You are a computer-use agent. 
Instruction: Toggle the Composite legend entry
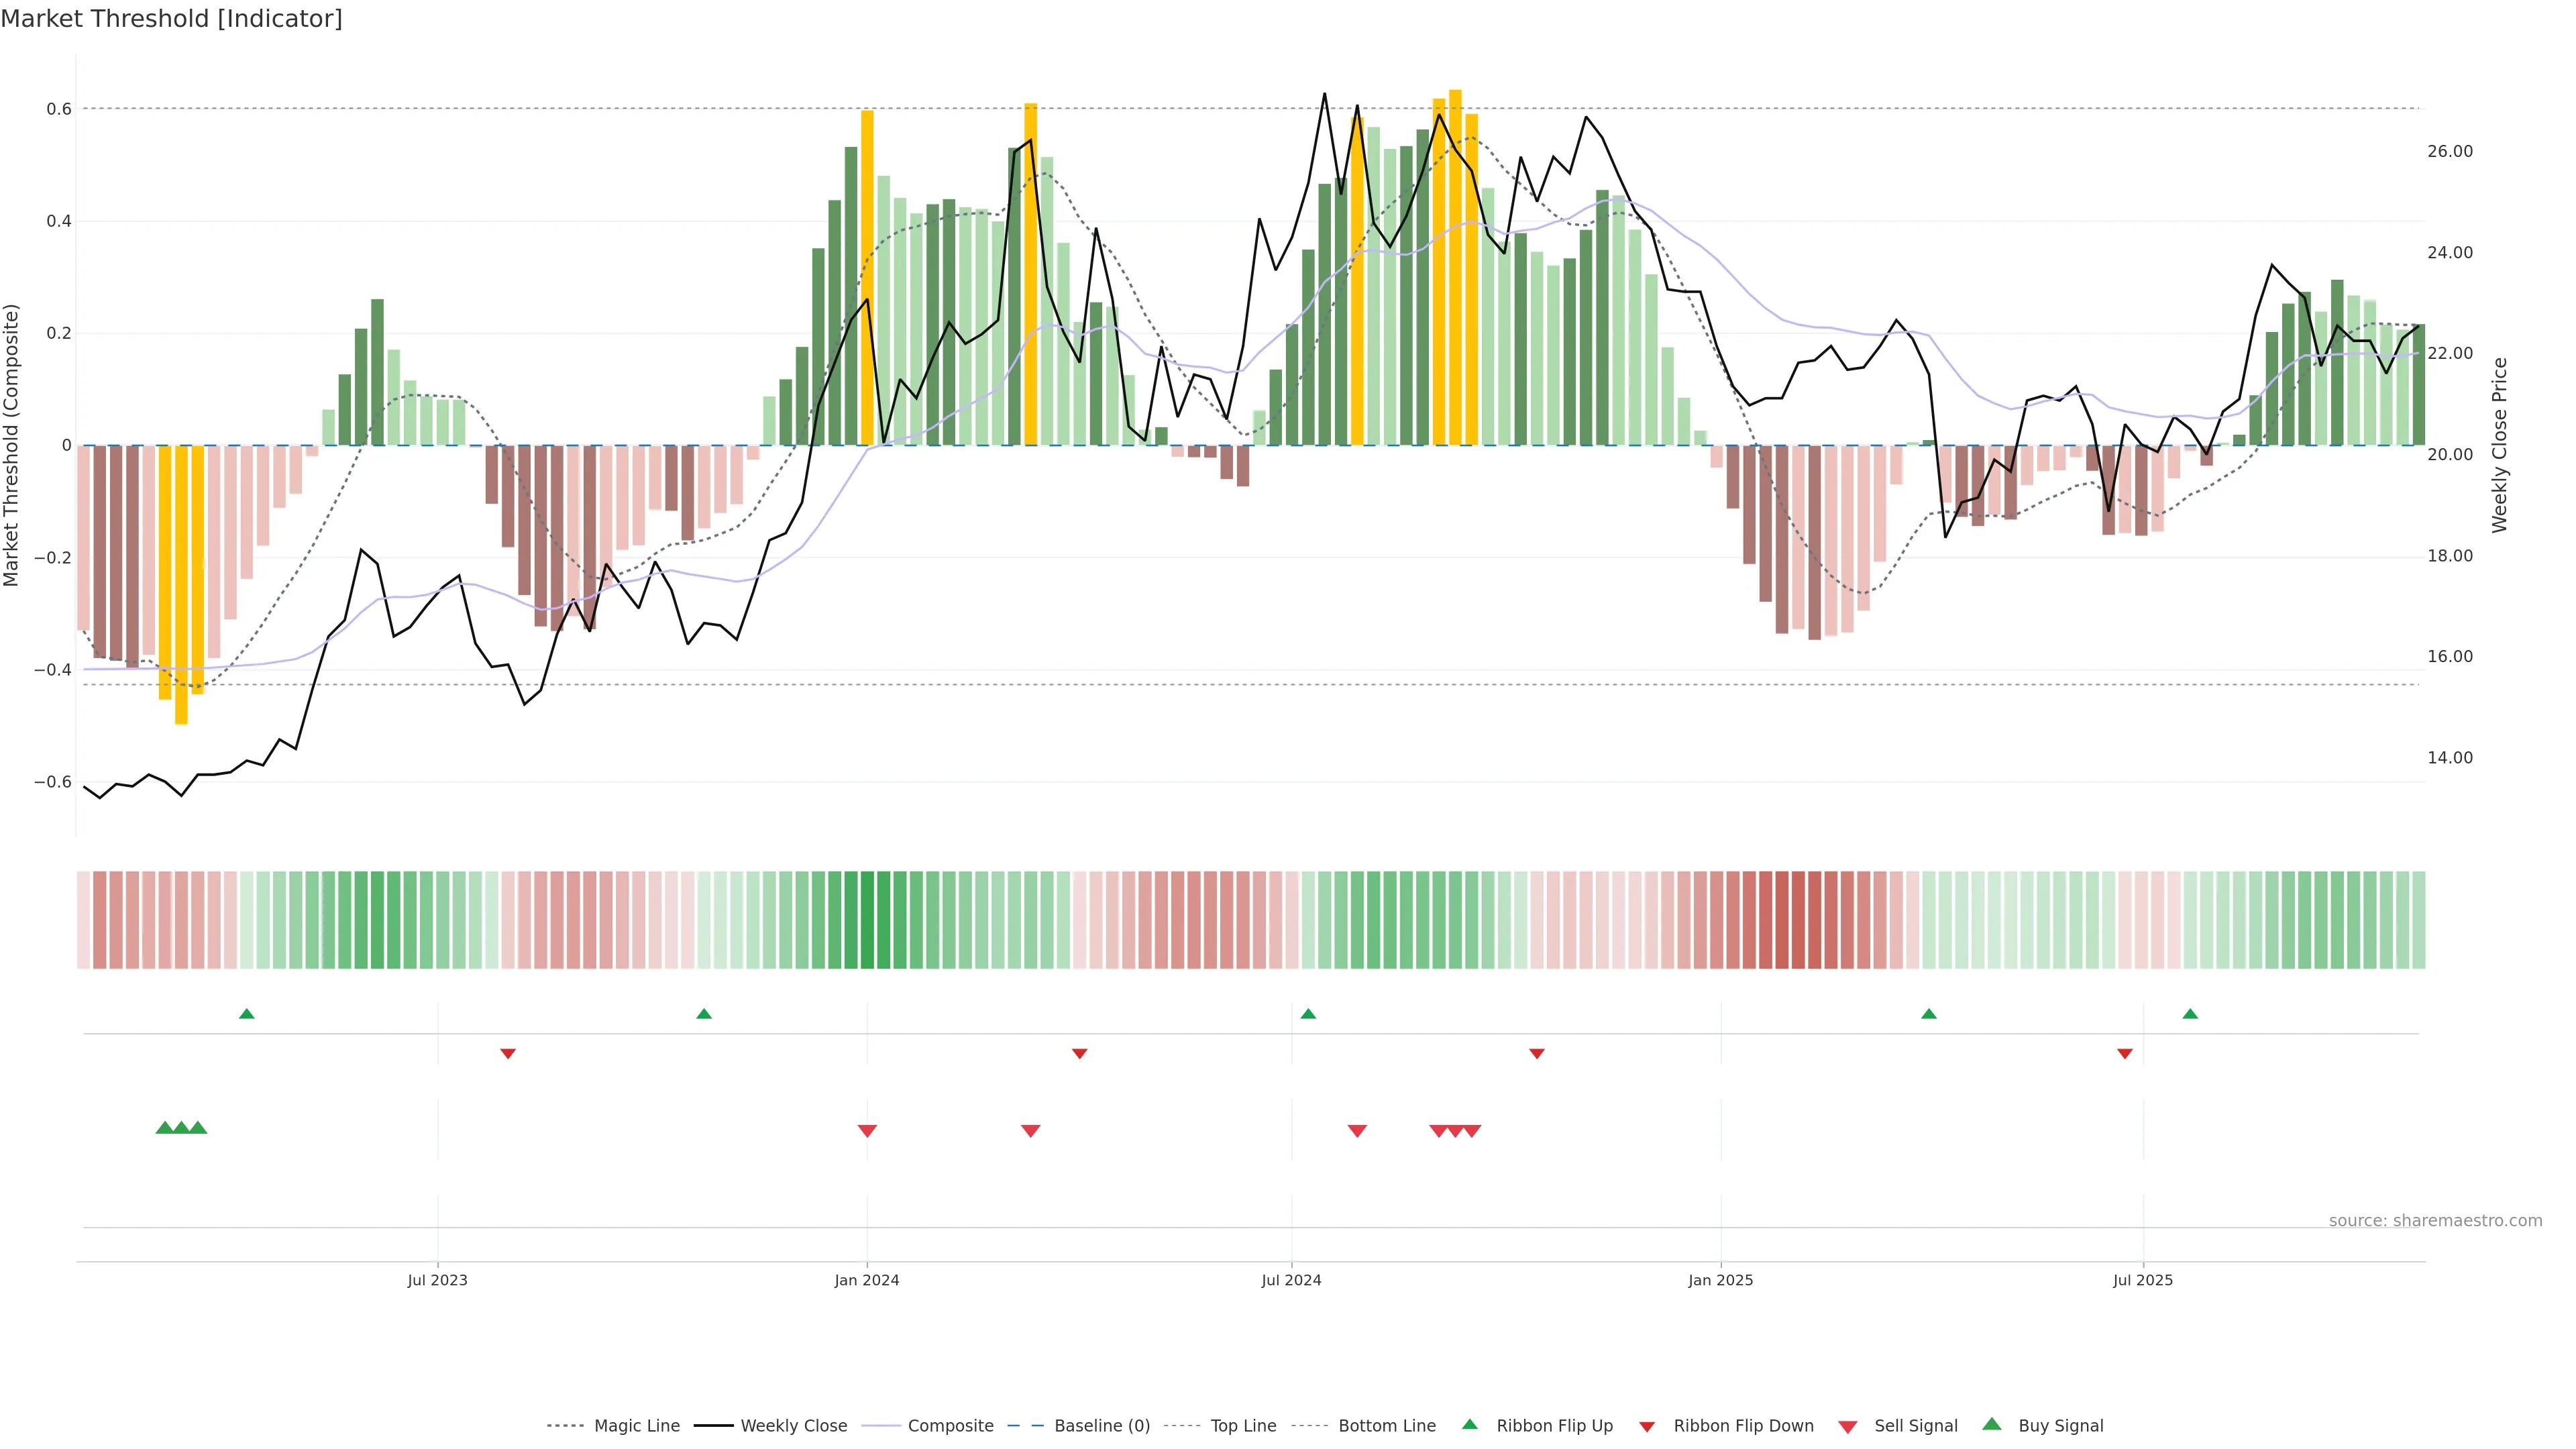point(950,1426)
